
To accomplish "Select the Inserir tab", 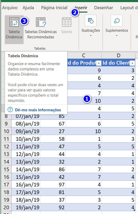I will pos(81,8).
